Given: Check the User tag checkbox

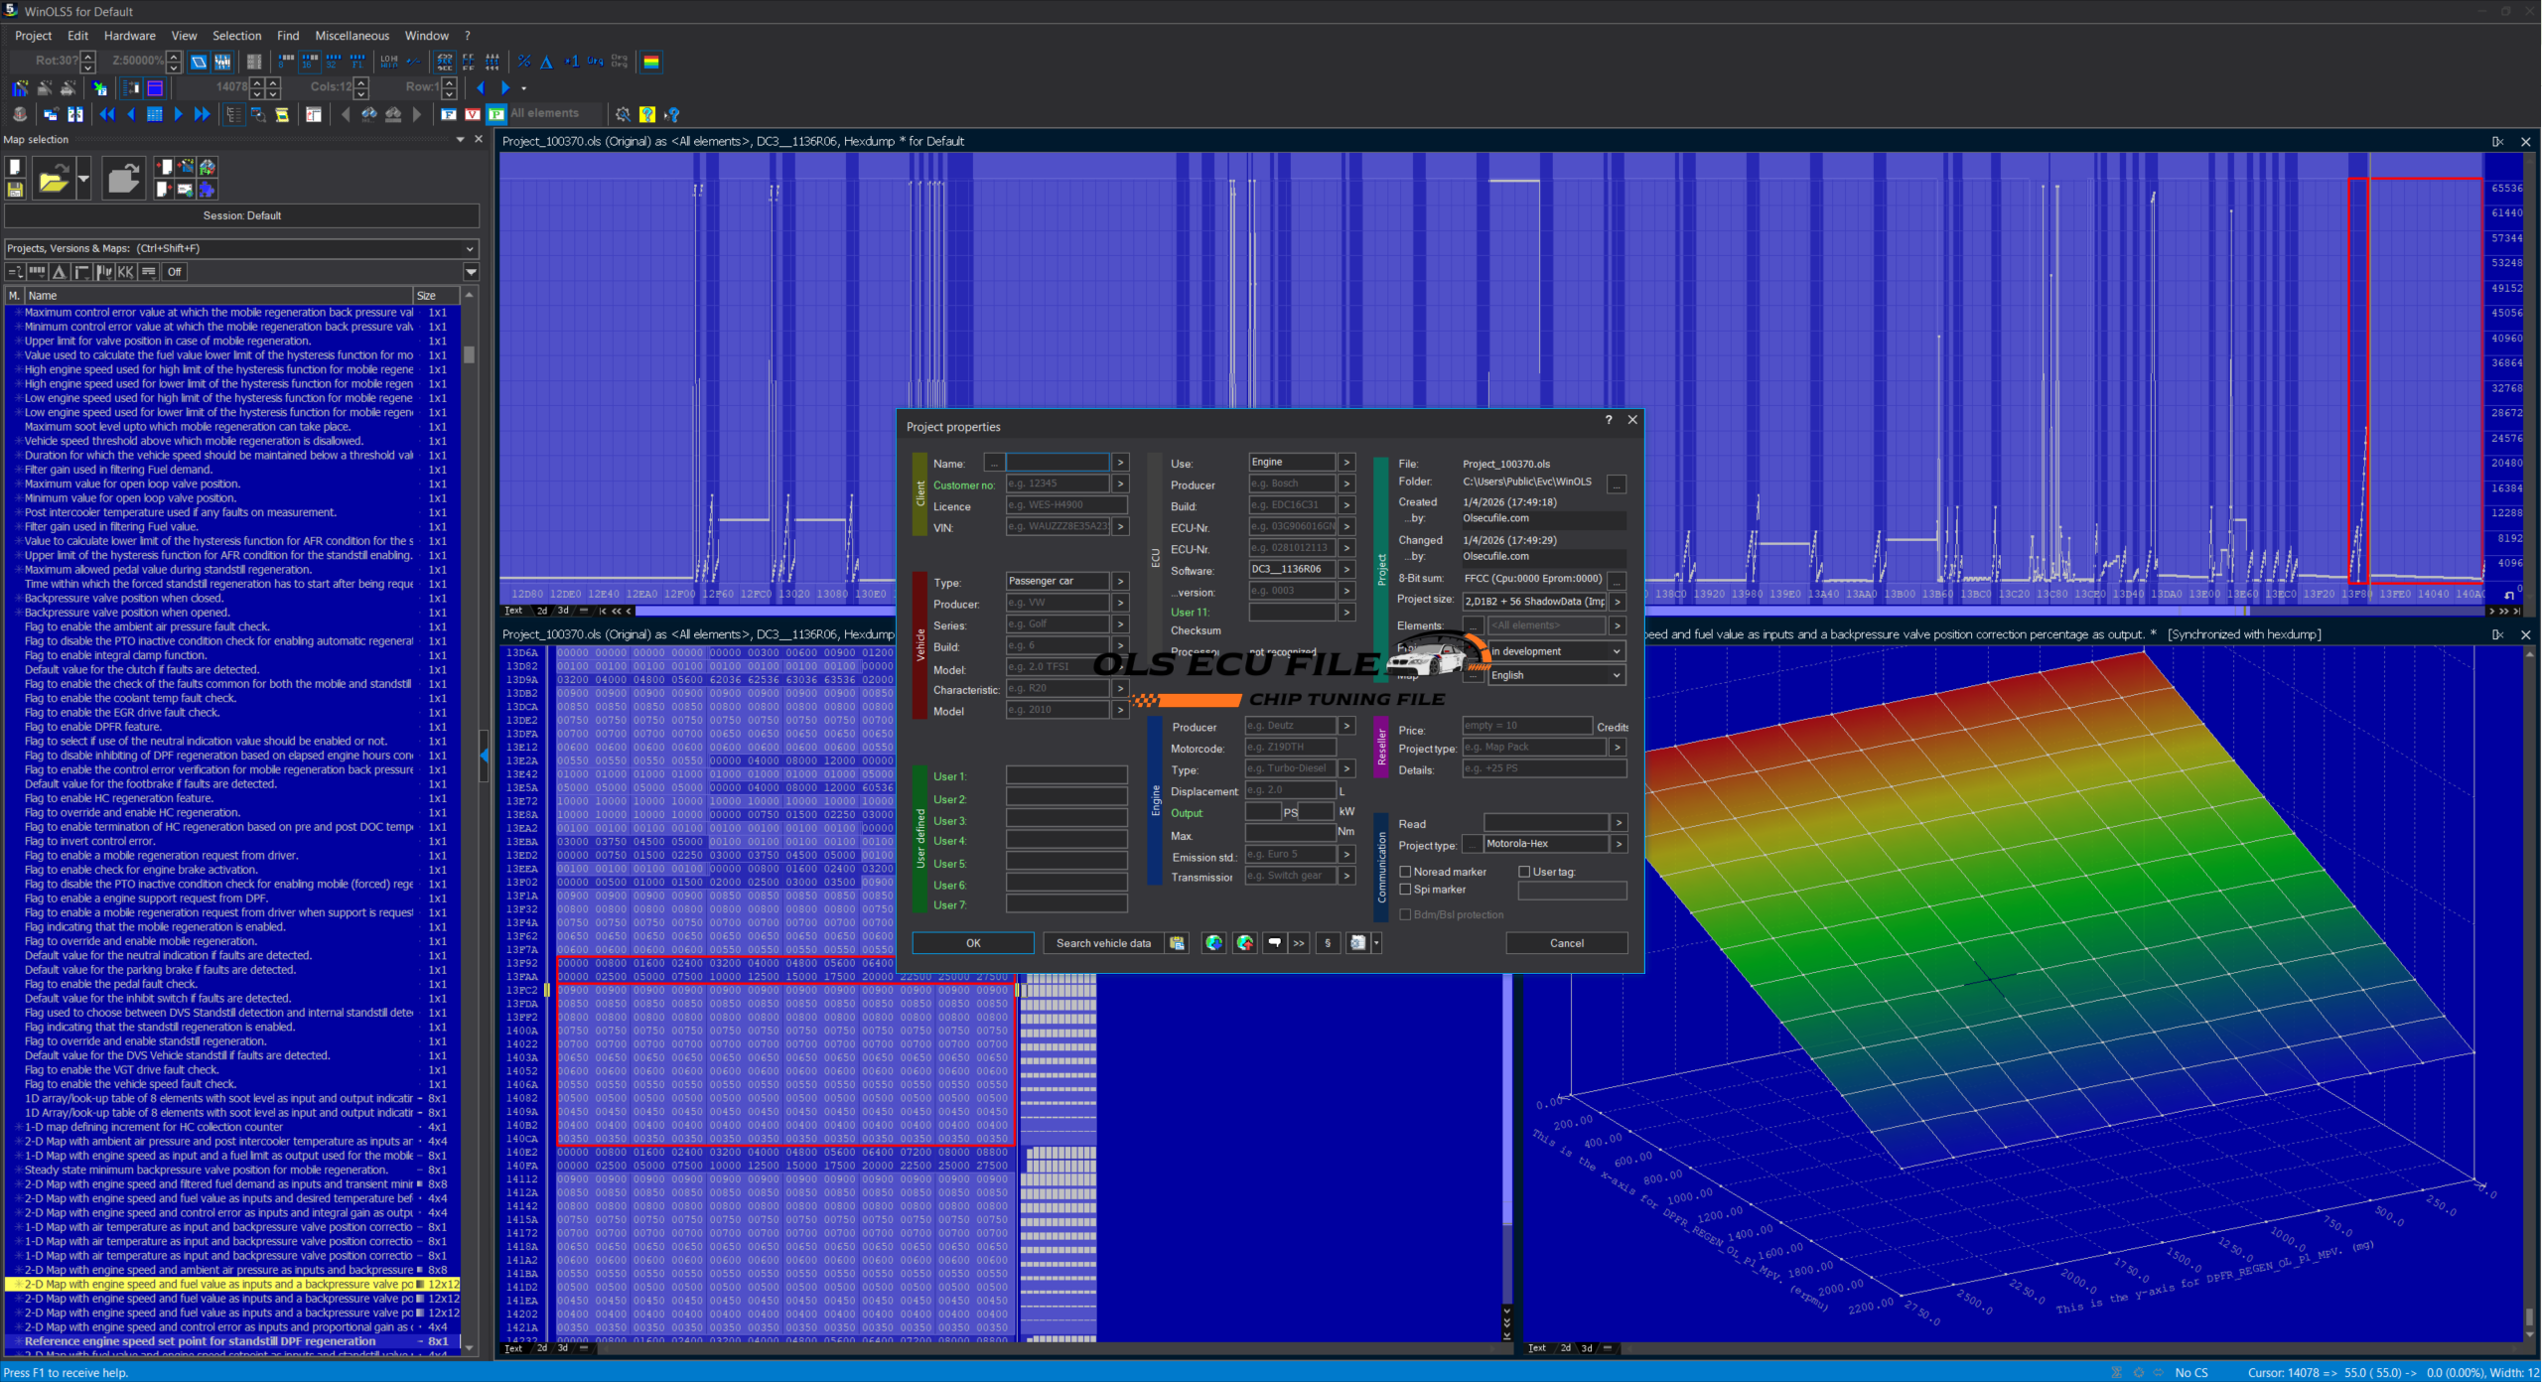Looking at the screenshot, I should [1524, 872].
